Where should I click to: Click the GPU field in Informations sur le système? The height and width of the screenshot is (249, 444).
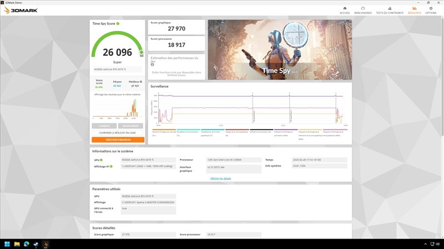click(x=148, y=160)
